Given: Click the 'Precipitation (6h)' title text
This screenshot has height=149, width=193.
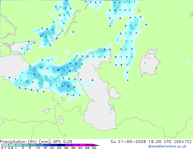Looking at the screenshot, I should 18,142.
